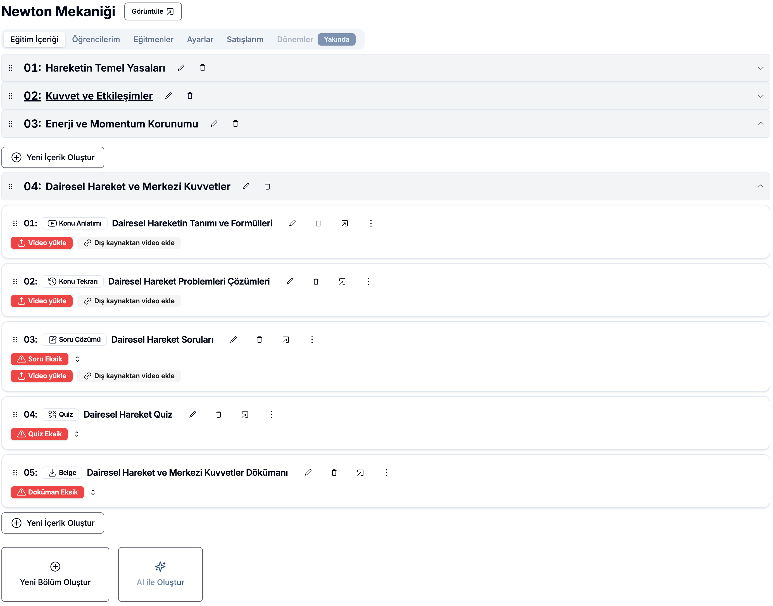Delete section Kuvvet ve Etkileşimler
Viewport: 773px width, 606px height.
click(190, 96)
